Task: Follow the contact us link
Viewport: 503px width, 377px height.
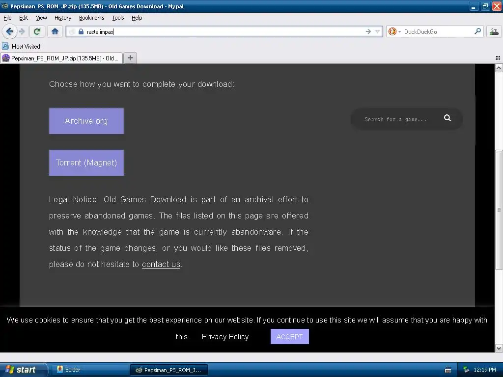Action: (161, 264)
